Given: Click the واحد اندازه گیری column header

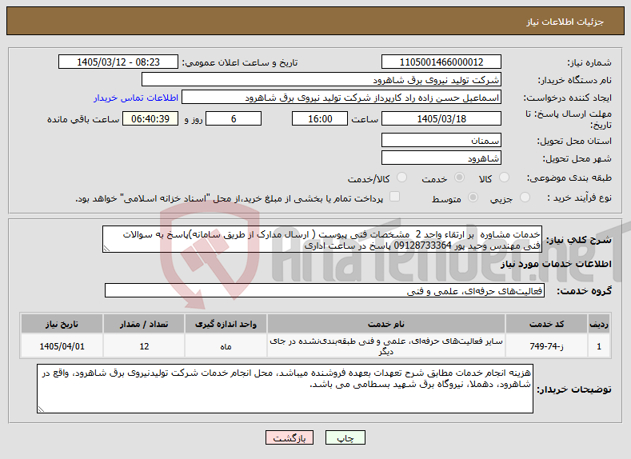Looking at the screenshot, I should (226, 324).
